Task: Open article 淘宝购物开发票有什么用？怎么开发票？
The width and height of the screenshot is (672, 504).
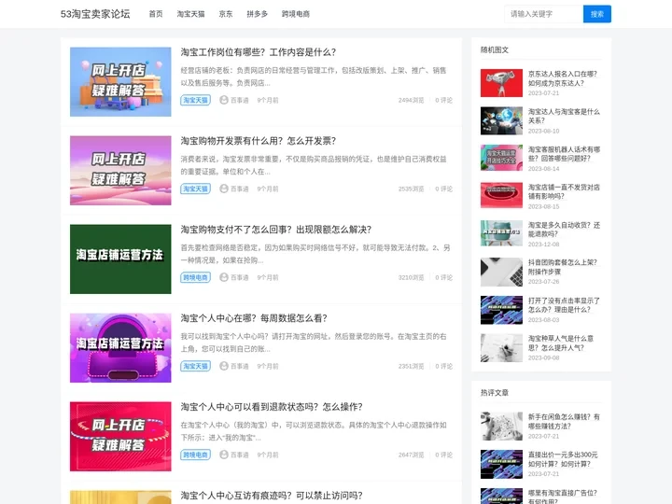Action: [x=259, y=141]
